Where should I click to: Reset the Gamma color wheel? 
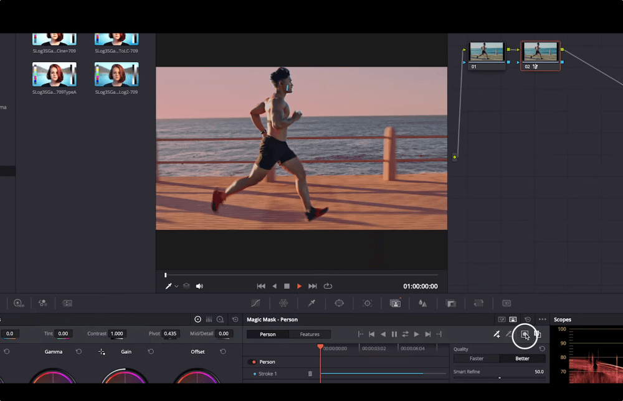click(x=78, y=351)
